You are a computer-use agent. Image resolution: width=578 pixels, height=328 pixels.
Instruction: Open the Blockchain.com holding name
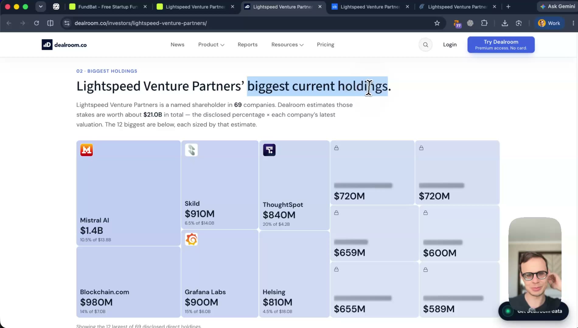pos(105,292)
